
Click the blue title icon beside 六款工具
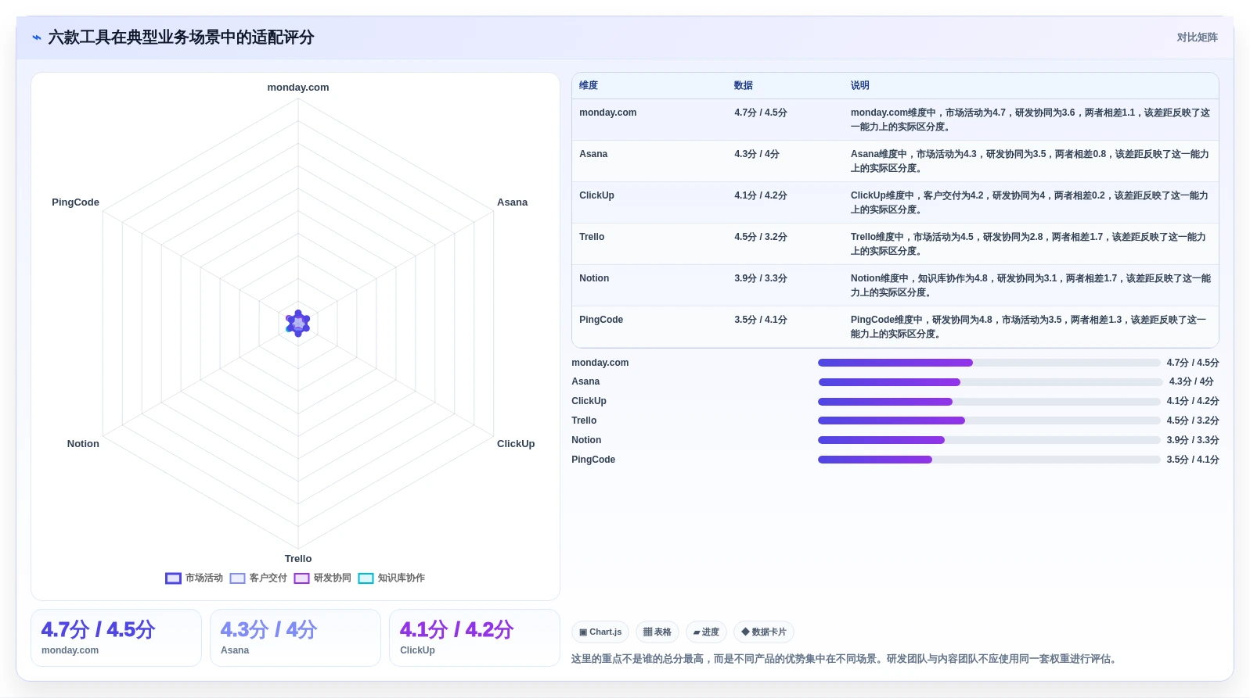click(x=36, y=38)
